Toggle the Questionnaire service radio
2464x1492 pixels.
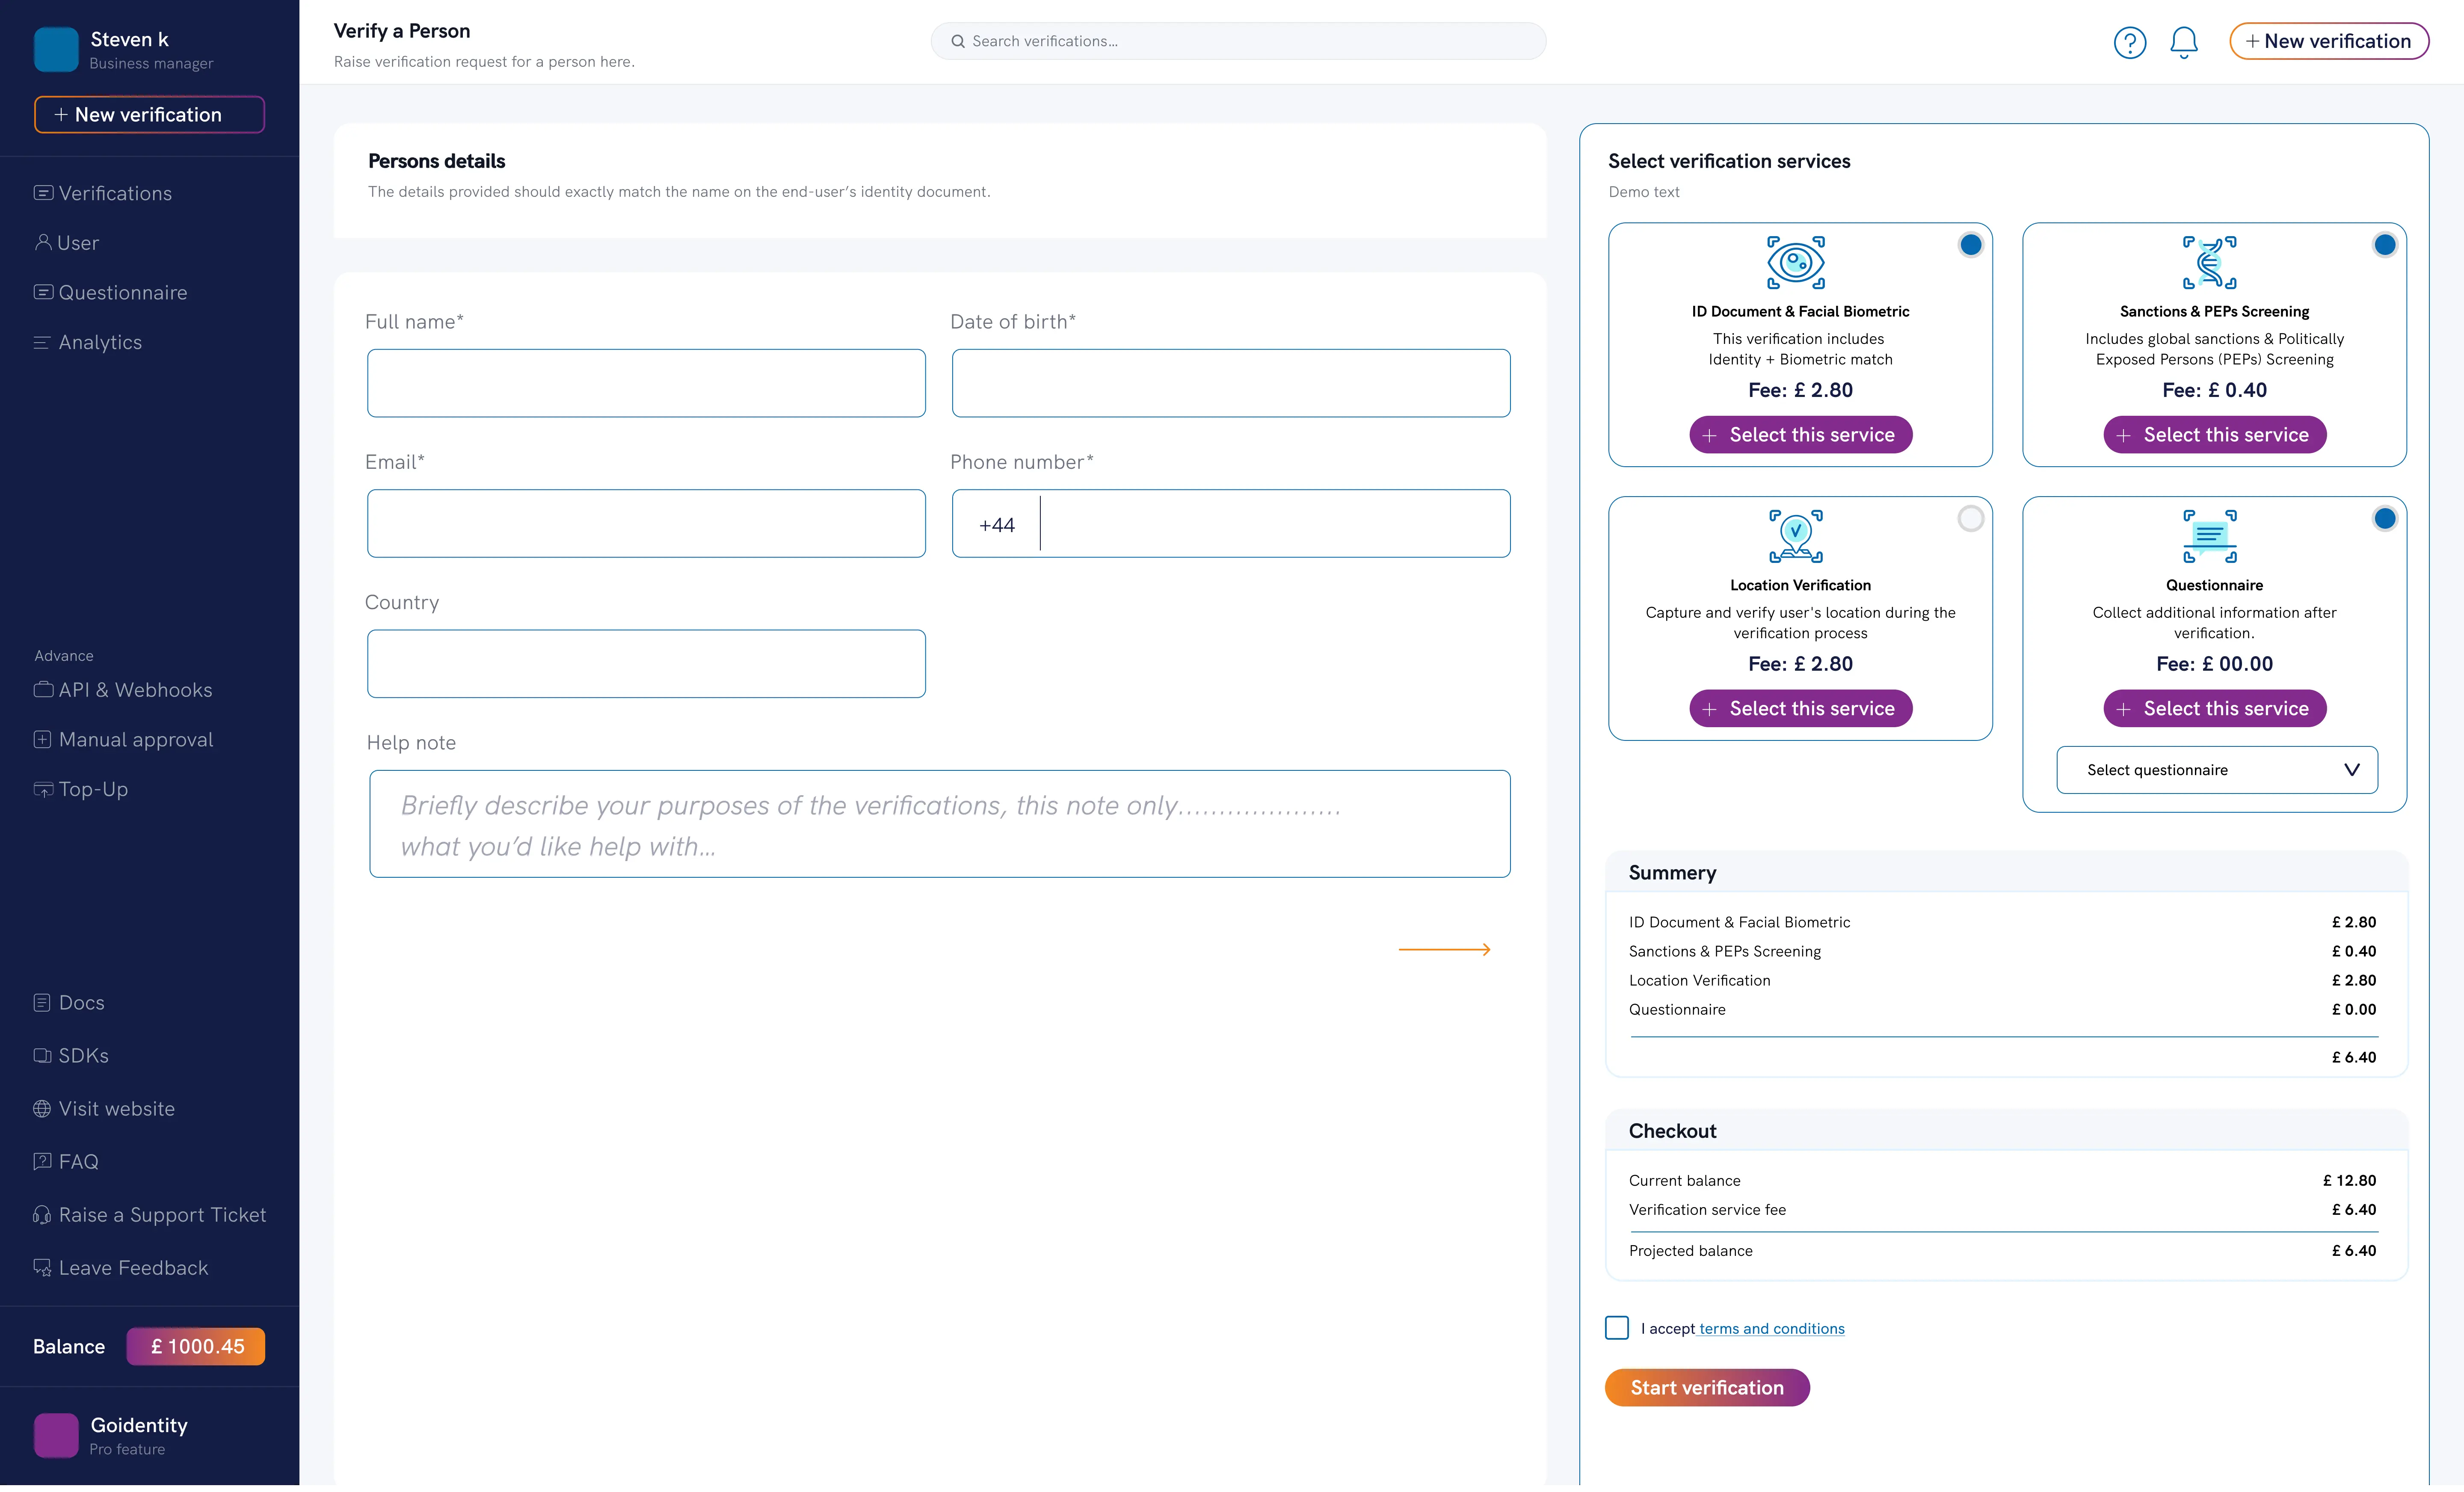click(2384, 518)
